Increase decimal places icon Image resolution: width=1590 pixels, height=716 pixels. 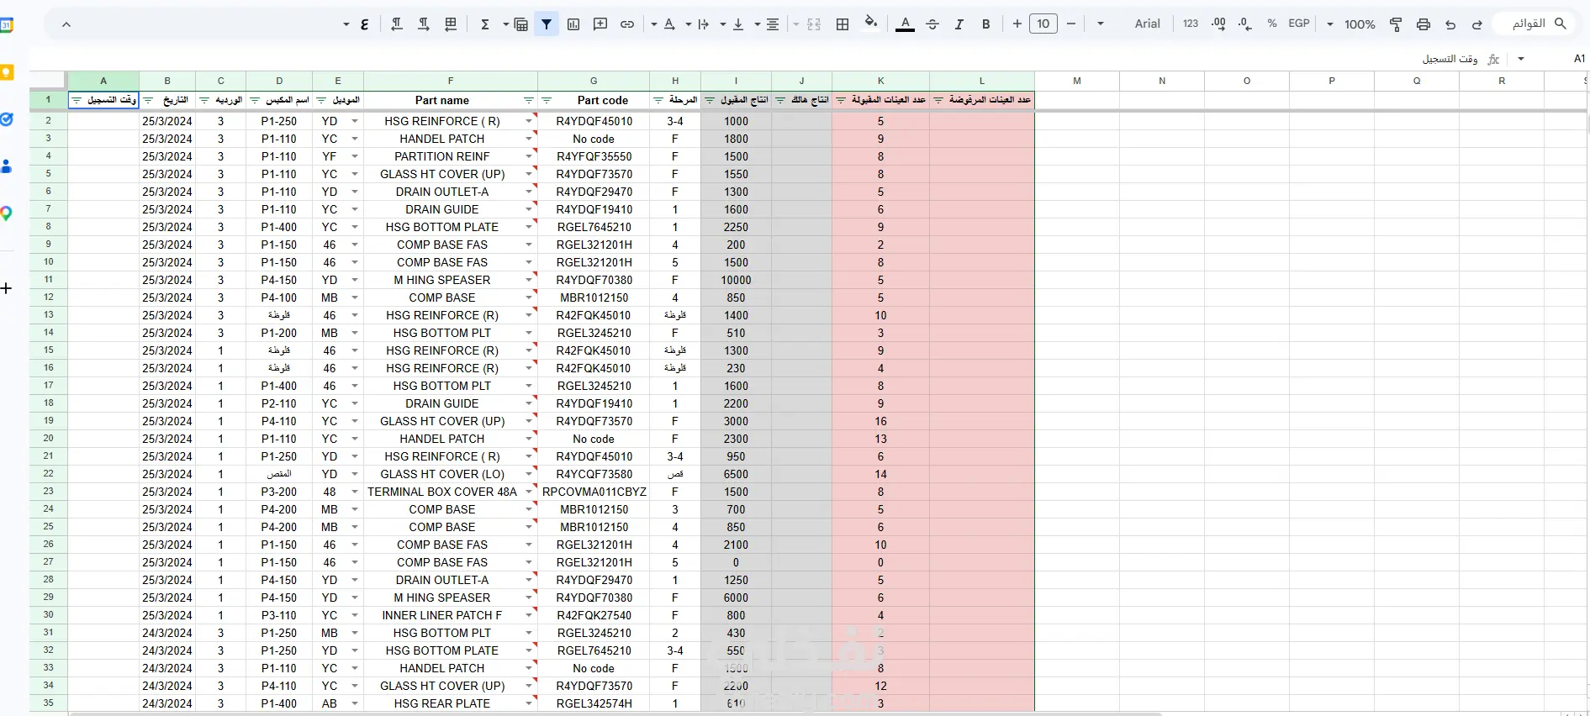(x=1218, y=24)
